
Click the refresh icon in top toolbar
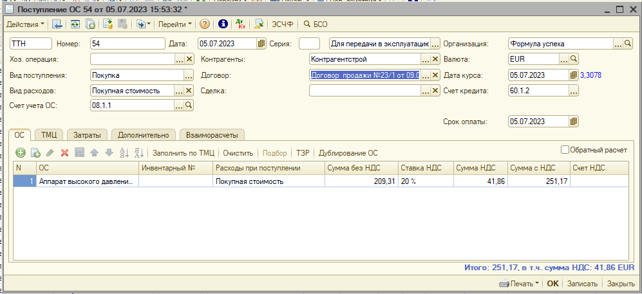tap(75, 24)
